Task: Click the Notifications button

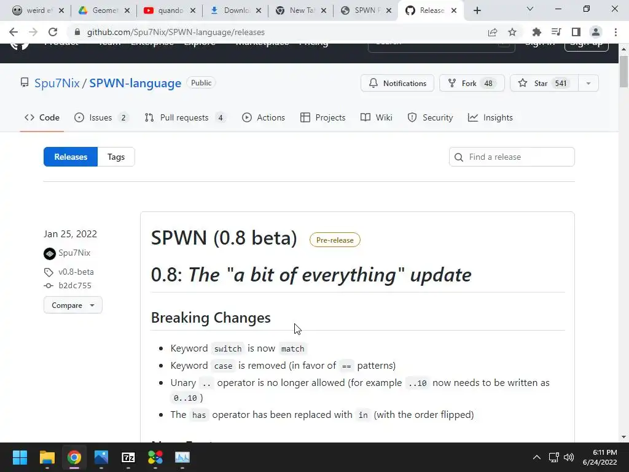Action: [397, 83]
